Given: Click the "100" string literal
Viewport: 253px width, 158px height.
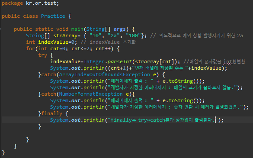Looking at the screenshot, I should 134,35.
